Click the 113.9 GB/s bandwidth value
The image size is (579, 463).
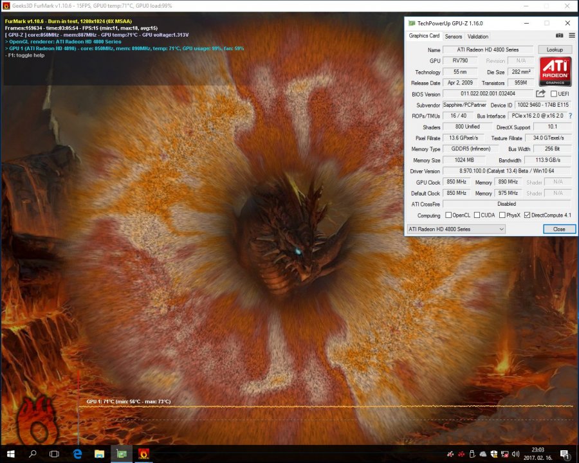(548, 160)
